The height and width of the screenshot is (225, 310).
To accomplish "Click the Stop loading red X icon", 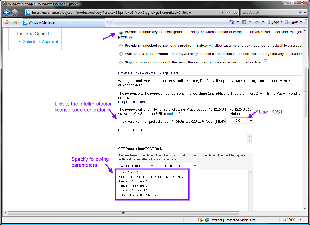I will point(235,13).
